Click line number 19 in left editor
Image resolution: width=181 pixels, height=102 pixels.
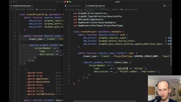point(14,36)
